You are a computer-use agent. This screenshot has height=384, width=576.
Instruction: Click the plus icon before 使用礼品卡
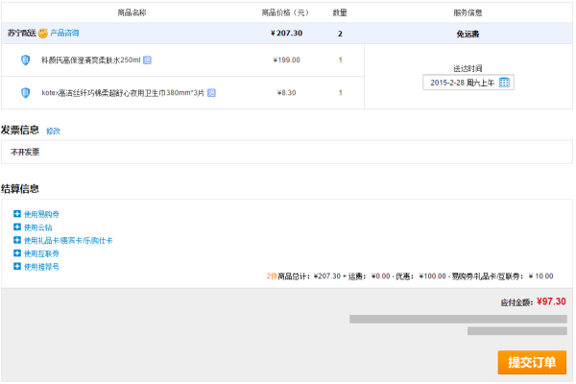pyautogui.click(x=17, y=240)
